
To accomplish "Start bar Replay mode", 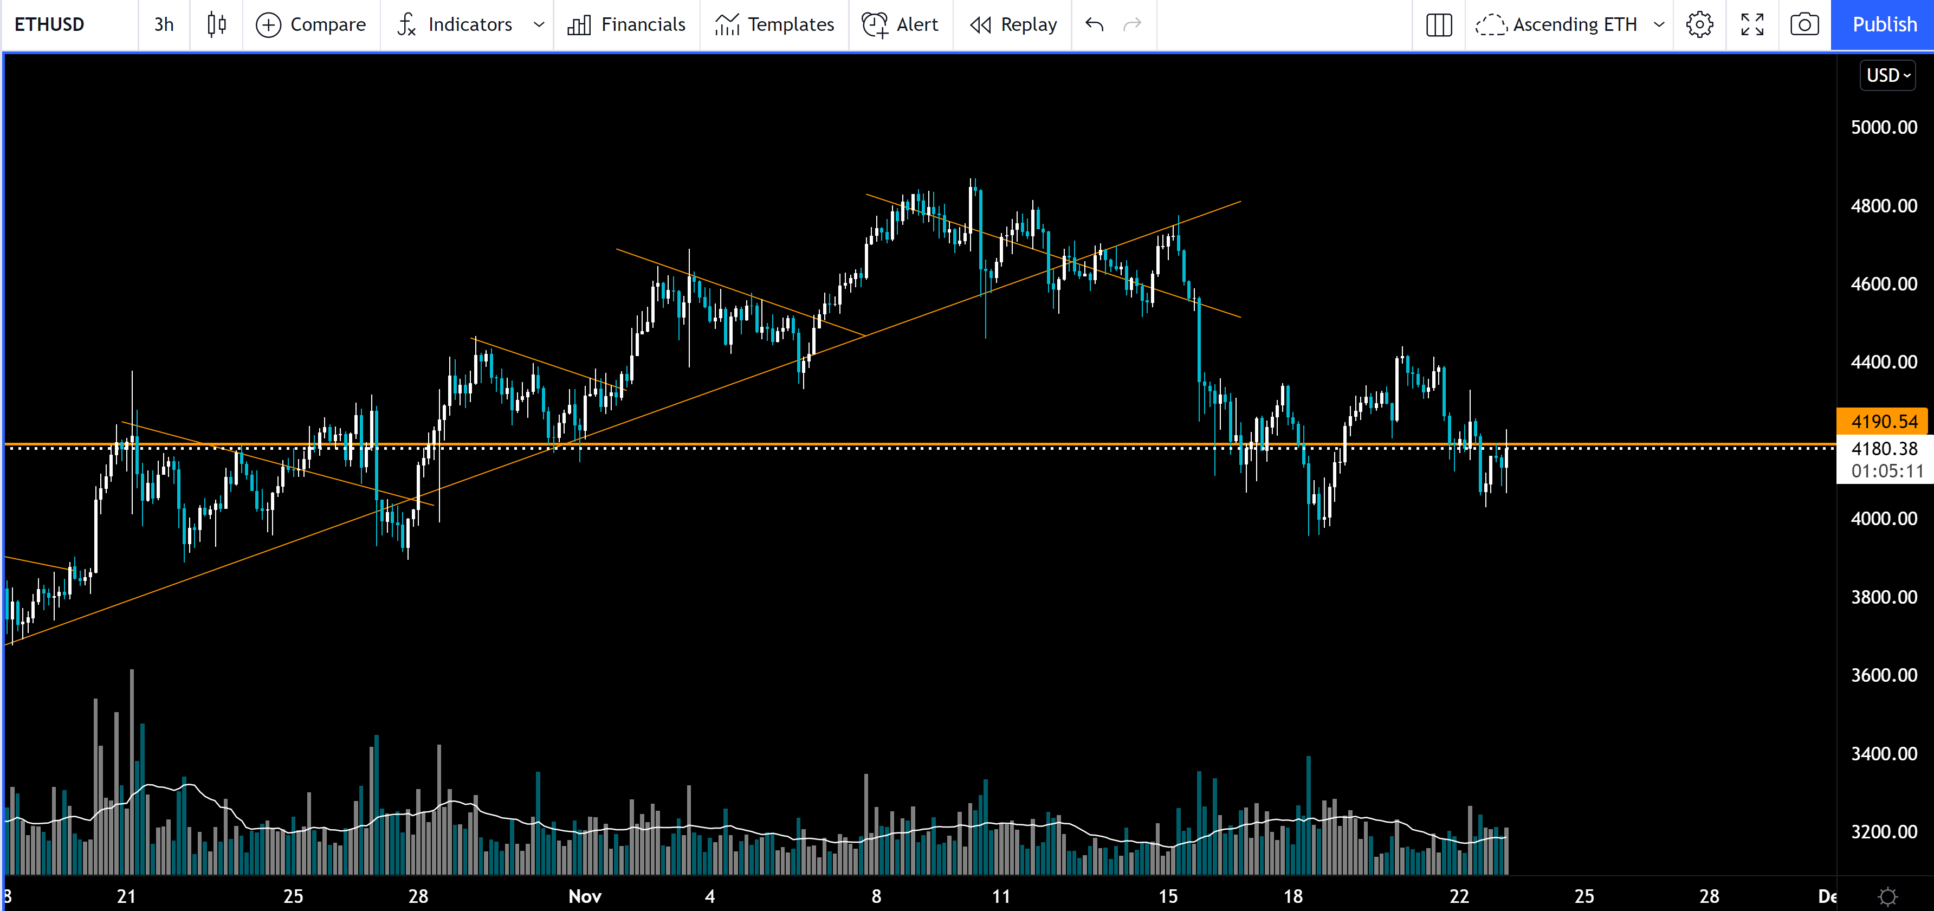I will click(x=1013, y=25).
